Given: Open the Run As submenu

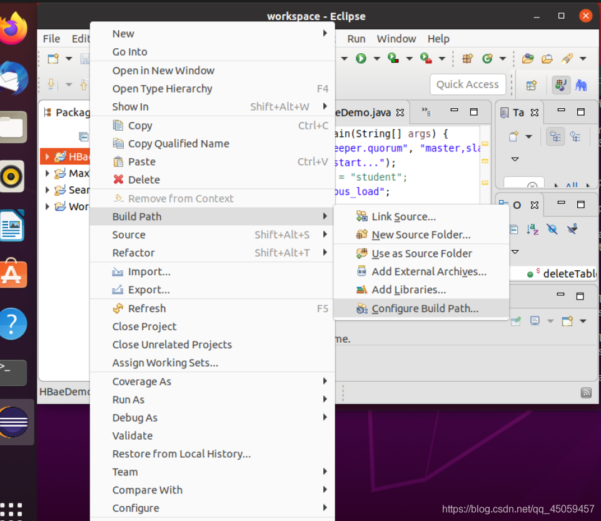Looking at the screenshot, I should coord(213,400).
